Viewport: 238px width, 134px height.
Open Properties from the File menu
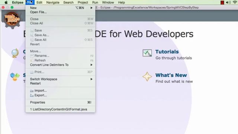[60, 102]
